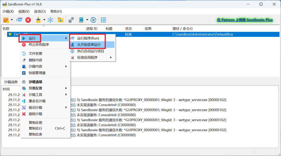Click the snowflake toolbar icon
The height and width of the screenshot is (156, 281).
pos(50,20)
